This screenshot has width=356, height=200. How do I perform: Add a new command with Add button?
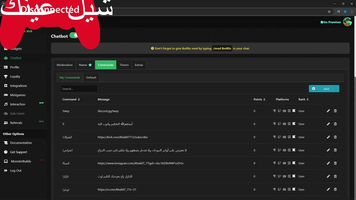pos(324,89)
